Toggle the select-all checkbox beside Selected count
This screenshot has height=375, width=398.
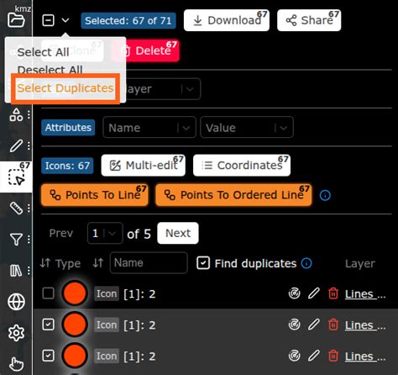[48, 20]
